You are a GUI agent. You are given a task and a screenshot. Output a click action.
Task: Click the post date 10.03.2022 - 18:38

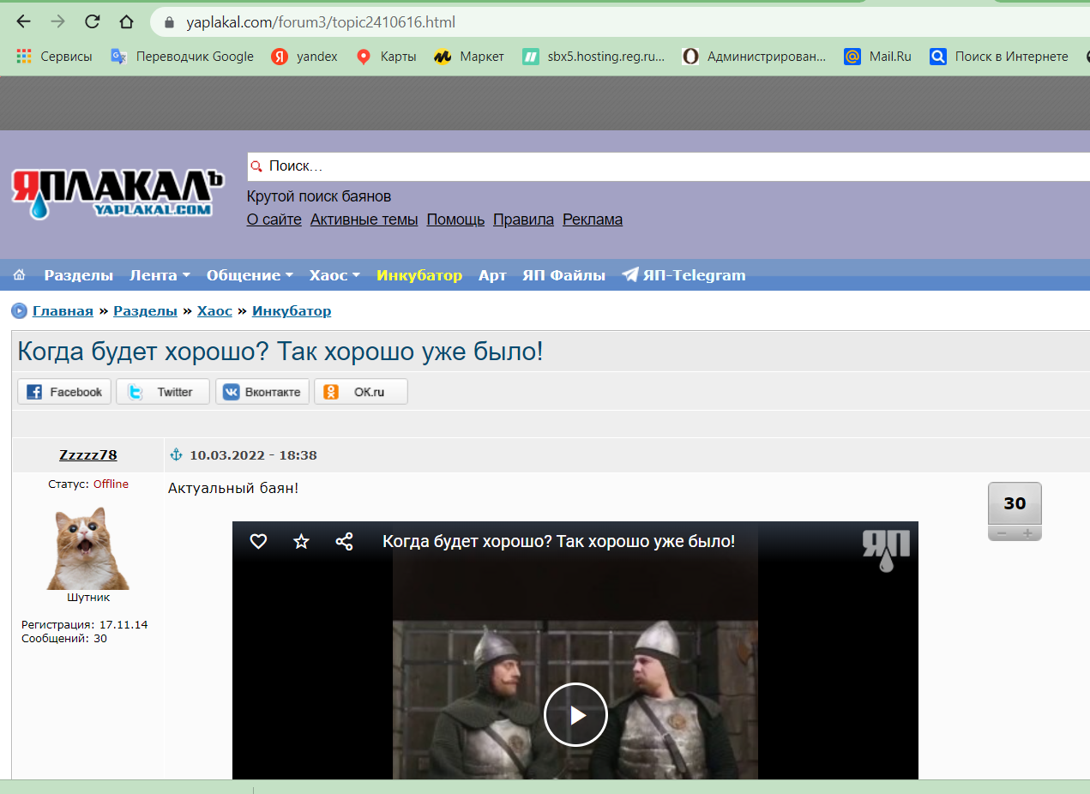(253, 455)
